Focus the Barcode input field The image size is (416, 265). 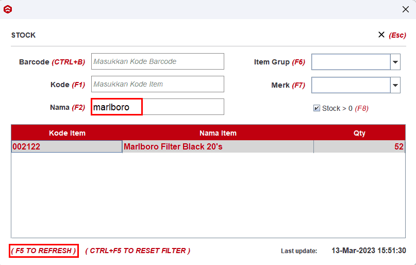(157, 61)
